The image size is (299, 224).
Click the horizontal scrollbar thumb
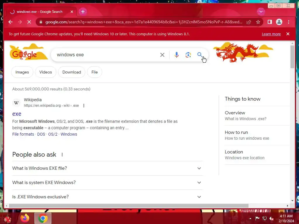129,206
